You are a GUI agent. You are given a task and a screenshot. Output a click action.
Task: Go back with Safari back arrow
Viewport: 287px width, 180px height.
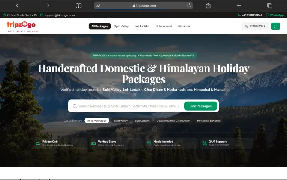(x=17, y=6)
